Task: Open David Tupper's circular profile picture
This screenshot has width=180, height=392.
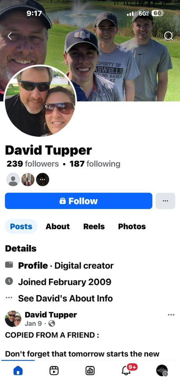Action: pyautogui.click(x=40, y=101)
